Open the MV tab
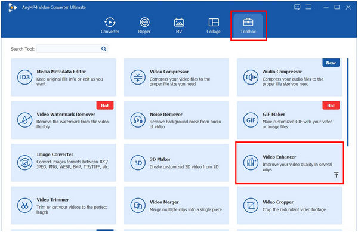The image size is (358, 232). [179, 26]
